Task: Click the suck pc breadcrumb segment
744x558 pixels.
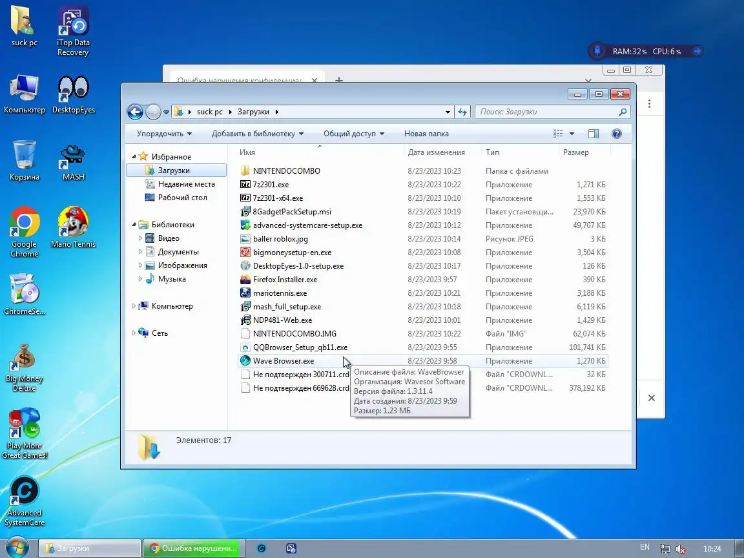Action: click(x=210, y=112)
